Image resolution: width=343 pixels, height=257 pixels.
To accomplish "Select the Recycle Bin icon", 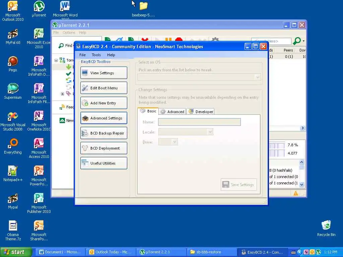I will coord(326,229).
